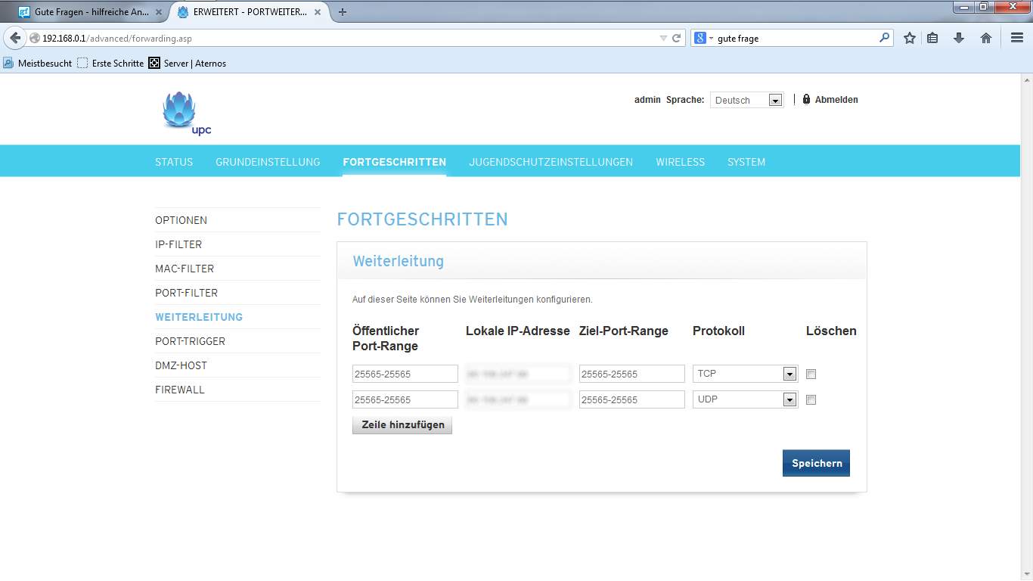Image resolution: width=1033 pixels, height=581 pixels.
Task: Click the bookmark star icon
Action: coord(910,38)
